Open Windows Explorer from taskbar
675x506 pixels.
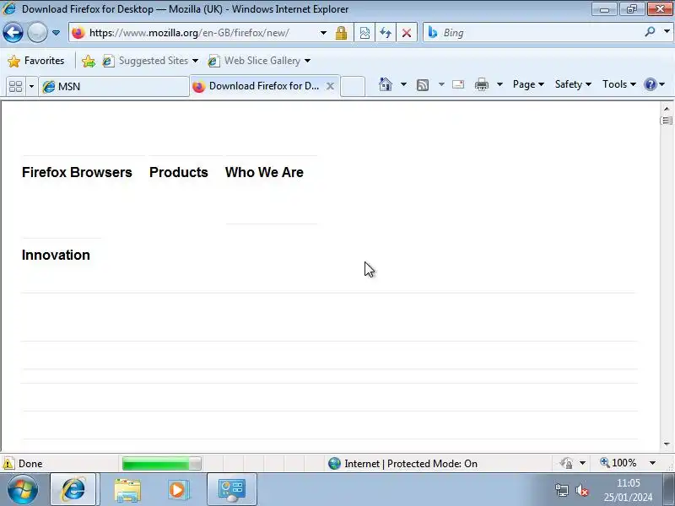tap(127, 490)
